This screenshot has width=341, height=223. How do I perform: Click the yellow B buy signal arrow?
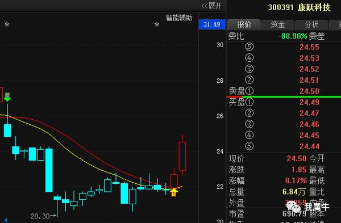(174, 192)
